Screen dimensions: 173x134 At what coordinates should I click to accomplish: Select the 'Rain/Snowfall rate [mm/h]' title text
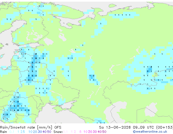[x=26, y=127]
